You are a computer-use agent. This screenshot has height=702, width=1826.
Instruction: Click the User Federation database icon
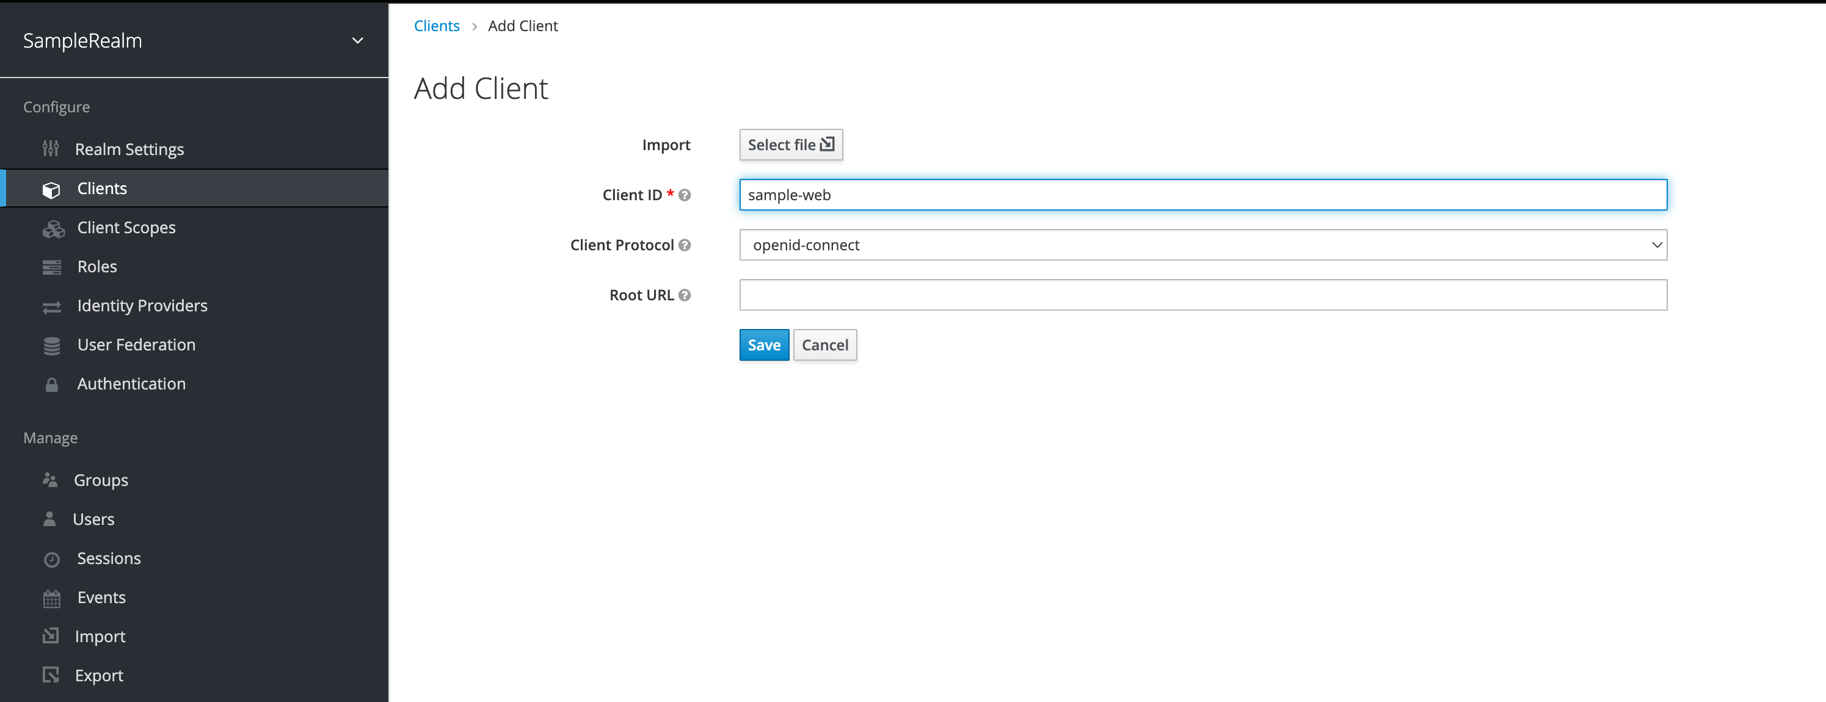(52, 346)
